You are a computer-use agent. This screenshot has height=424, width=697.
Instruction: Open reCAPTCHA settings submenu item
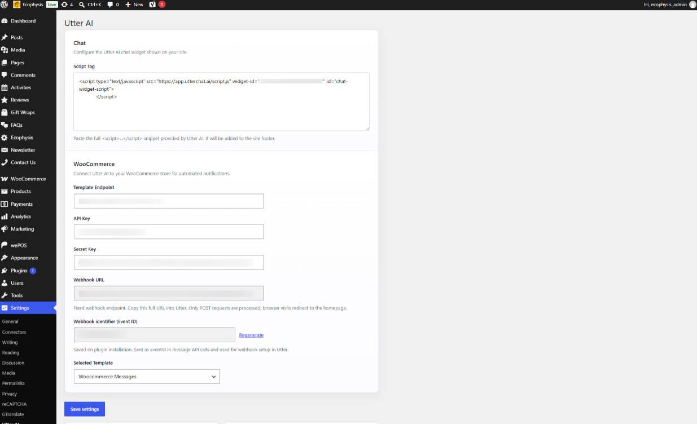tap(15, 404)
